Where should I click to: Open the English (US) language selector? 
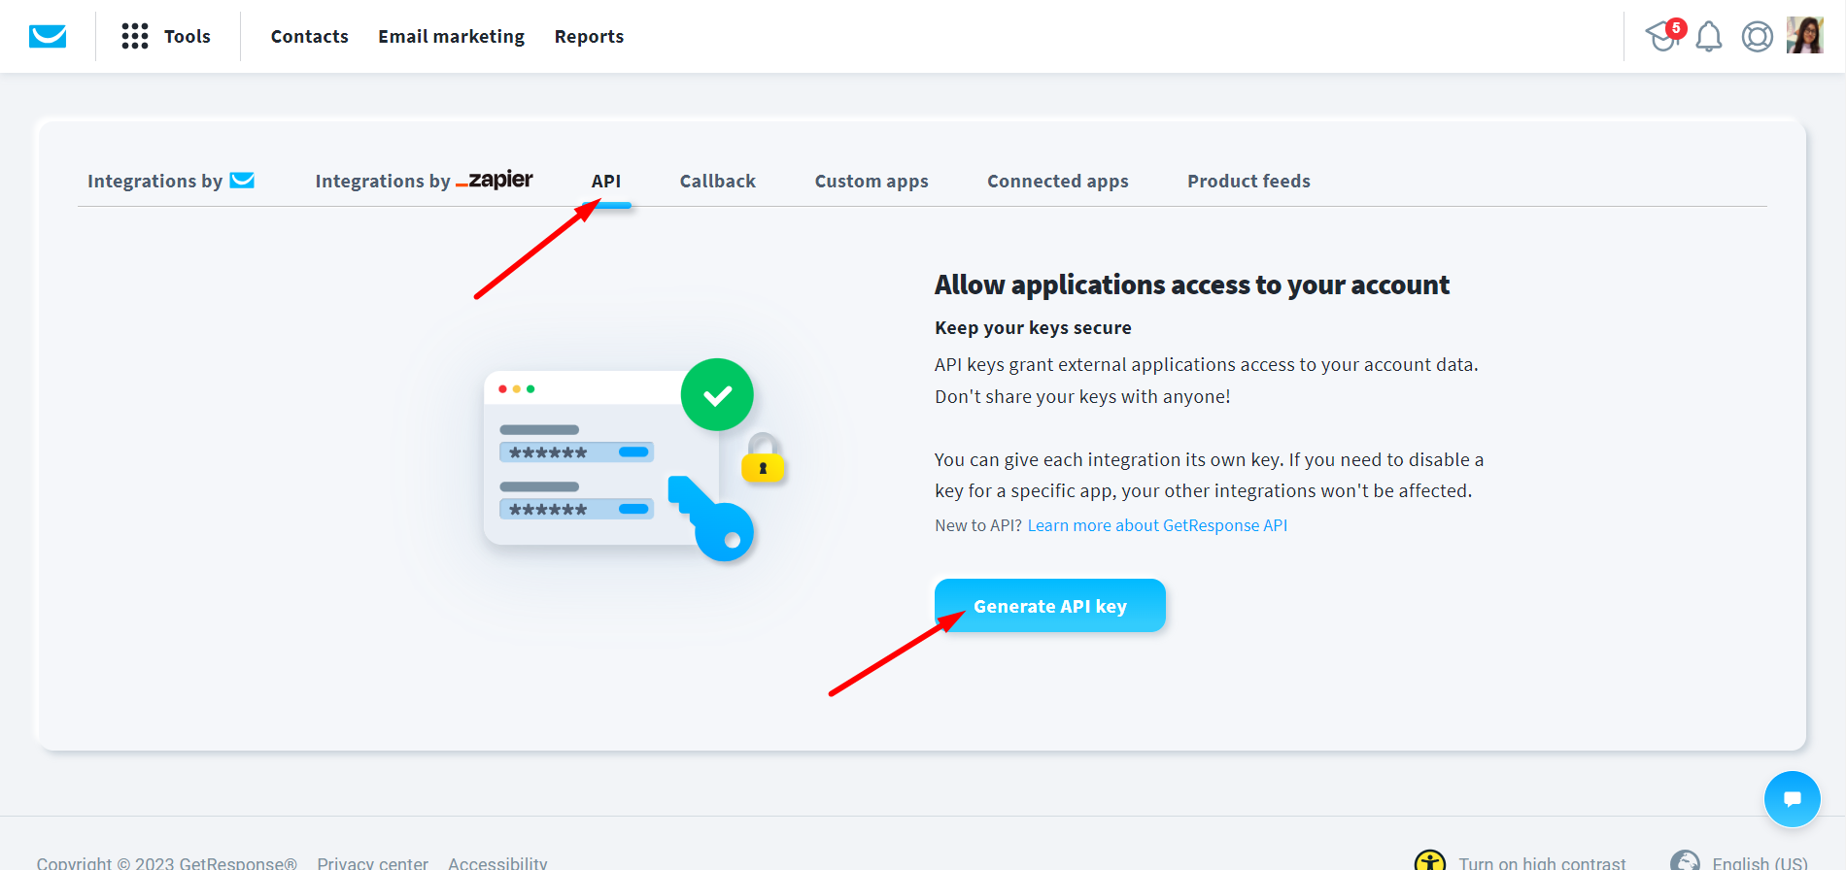(1759, 862)
